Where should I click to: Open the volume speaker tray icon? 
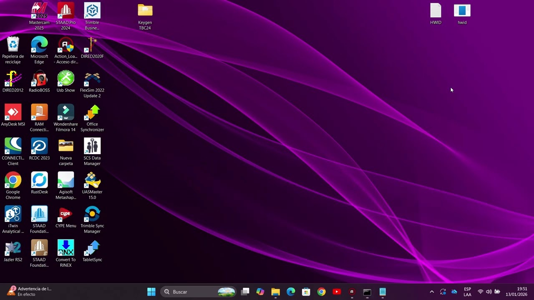click(x=489, y=292)
